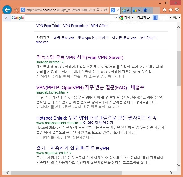Open a new blank tab
Screen dimensions: 183x177
(x=156, y=10)
